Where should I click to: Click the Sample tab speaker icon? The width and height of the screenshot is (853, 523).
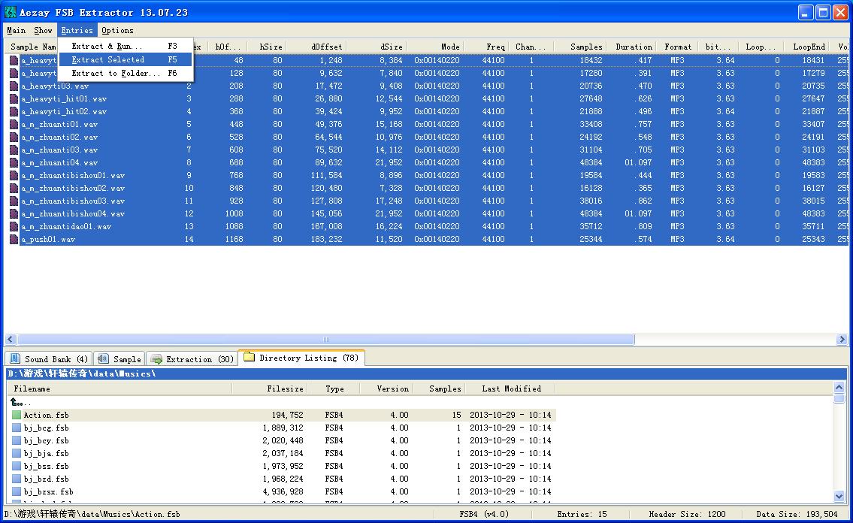(x=103, y=359)
